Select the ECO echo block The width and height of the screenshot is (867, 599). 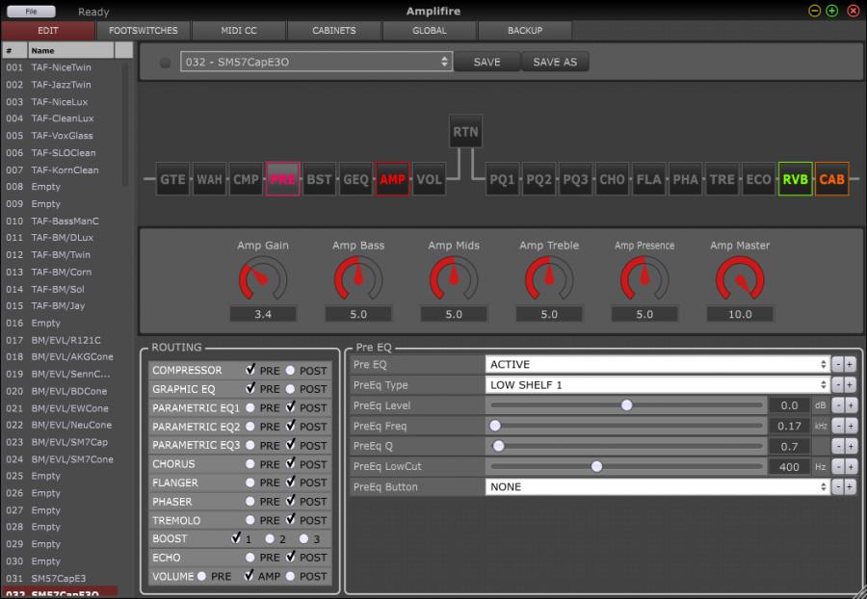[759, 179]
